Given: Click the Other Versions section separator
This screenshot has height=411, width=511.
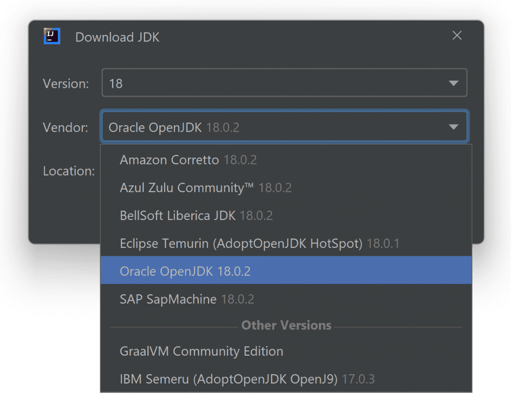Looking at the screenshot, I should 286,326.
